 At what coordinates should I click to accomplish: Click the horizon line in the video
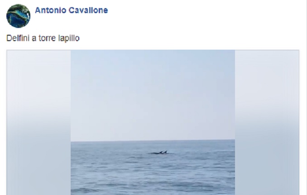pyautogui.click(x=153, y=140)
